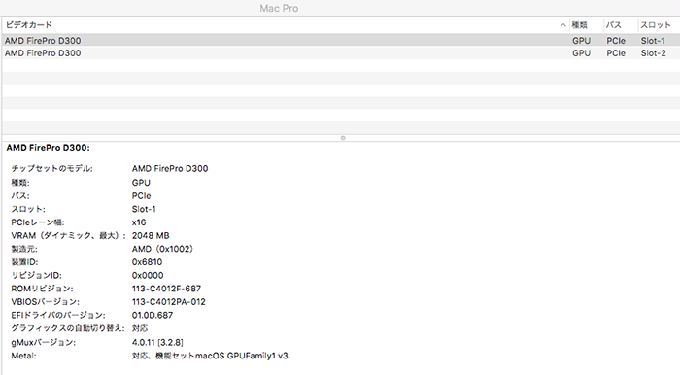Click revision ID value 0x0000
Image resolution: width=680 pixels, height=375 pixels.
click(148, 275)
